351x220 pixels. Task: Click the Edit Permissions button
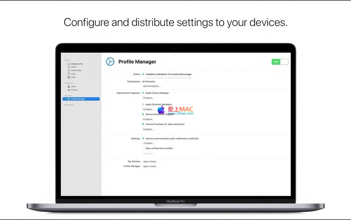[152, 86]
